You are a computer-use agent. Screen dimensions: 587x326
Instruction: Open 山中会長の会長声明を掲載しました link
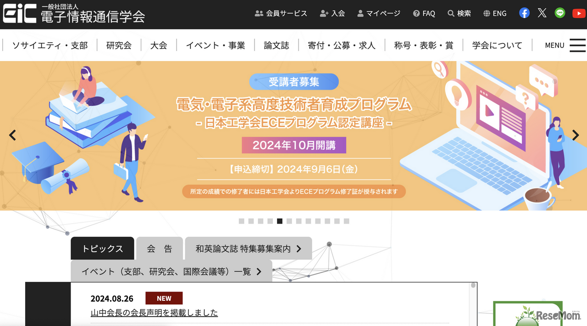154,313
